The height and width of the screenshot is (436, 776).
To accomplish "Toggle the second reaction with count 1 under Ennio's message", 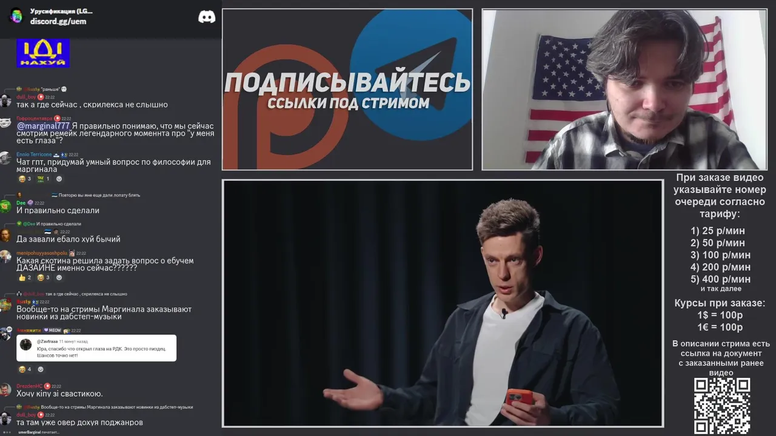I will 44,179.
